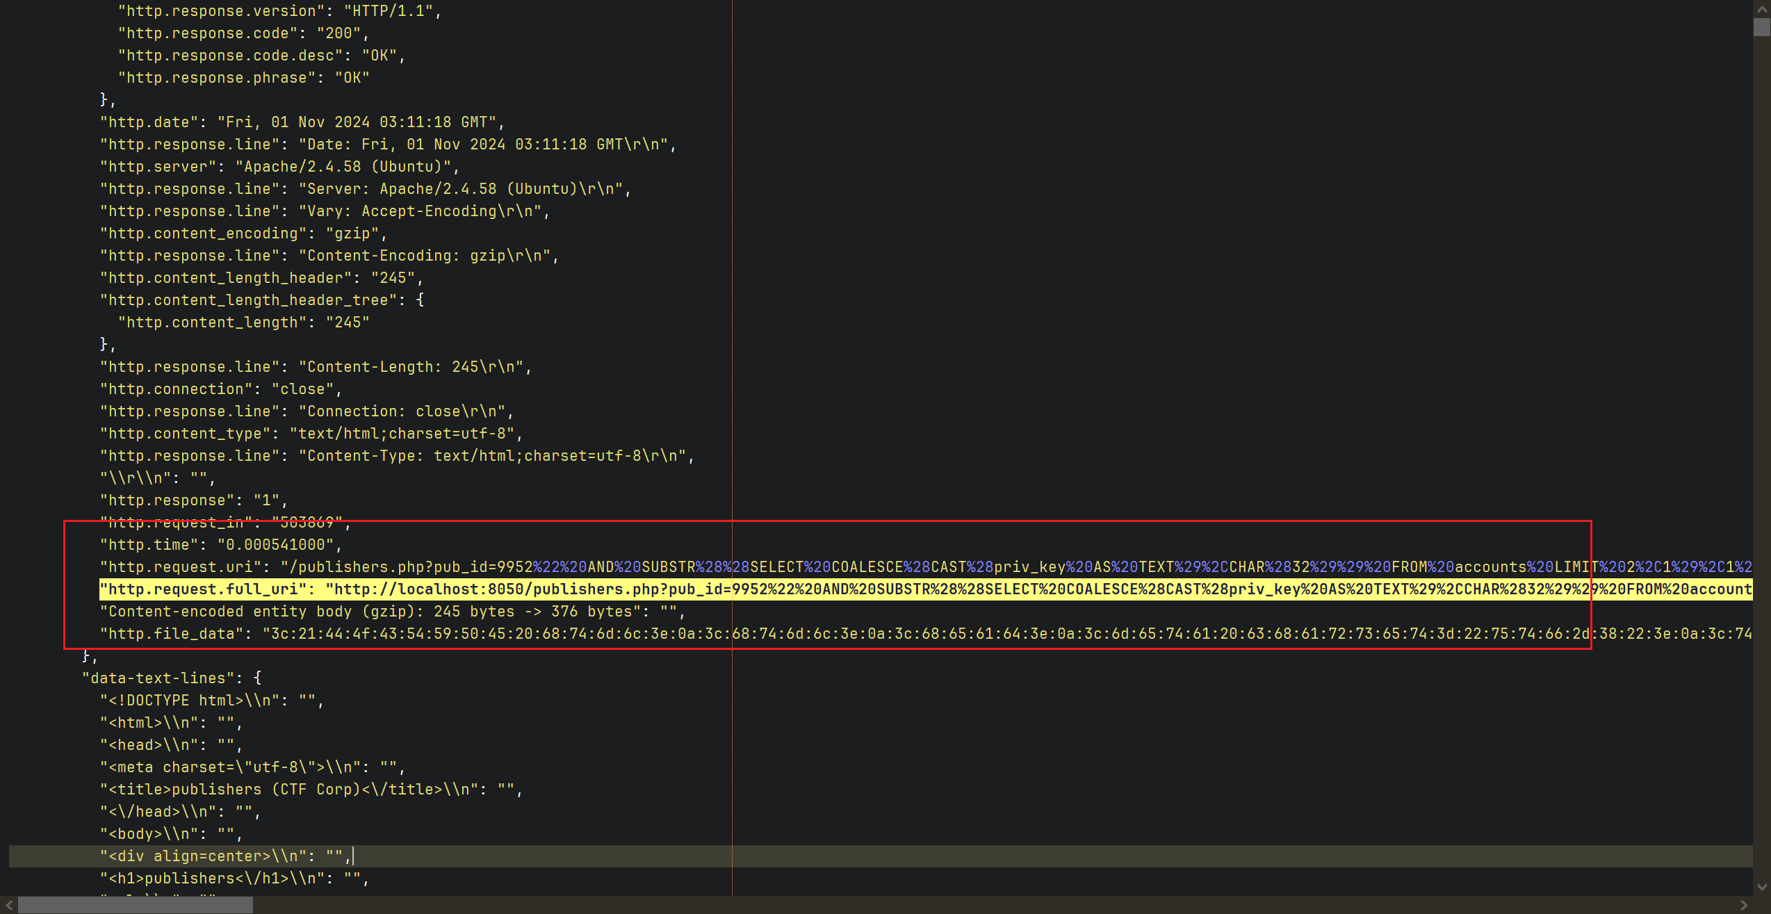The height and width of the screenshot is (914, 1771).
Task: Click the vertical scrollbar up arrow
Action: tap(1761, 9)
